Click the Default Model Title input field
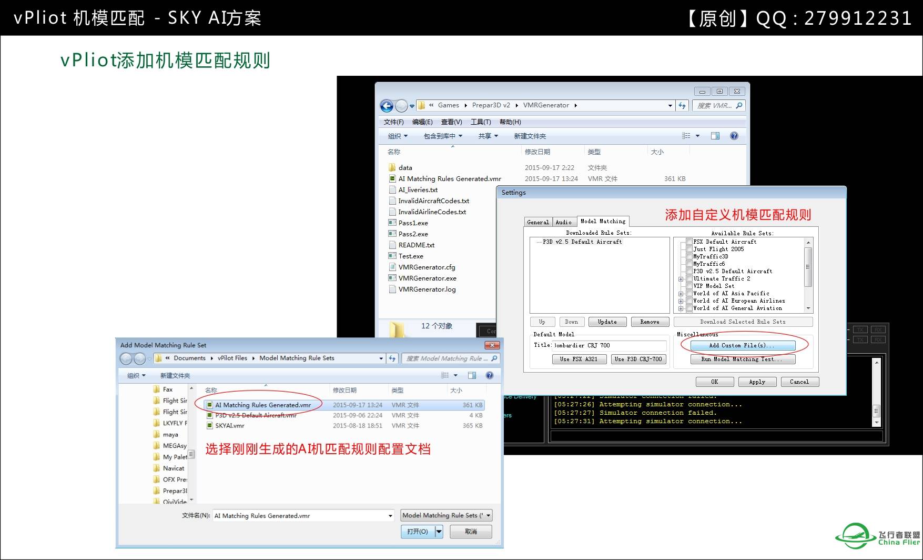Viewport: 923px width, 560px height. coord(610,345)
